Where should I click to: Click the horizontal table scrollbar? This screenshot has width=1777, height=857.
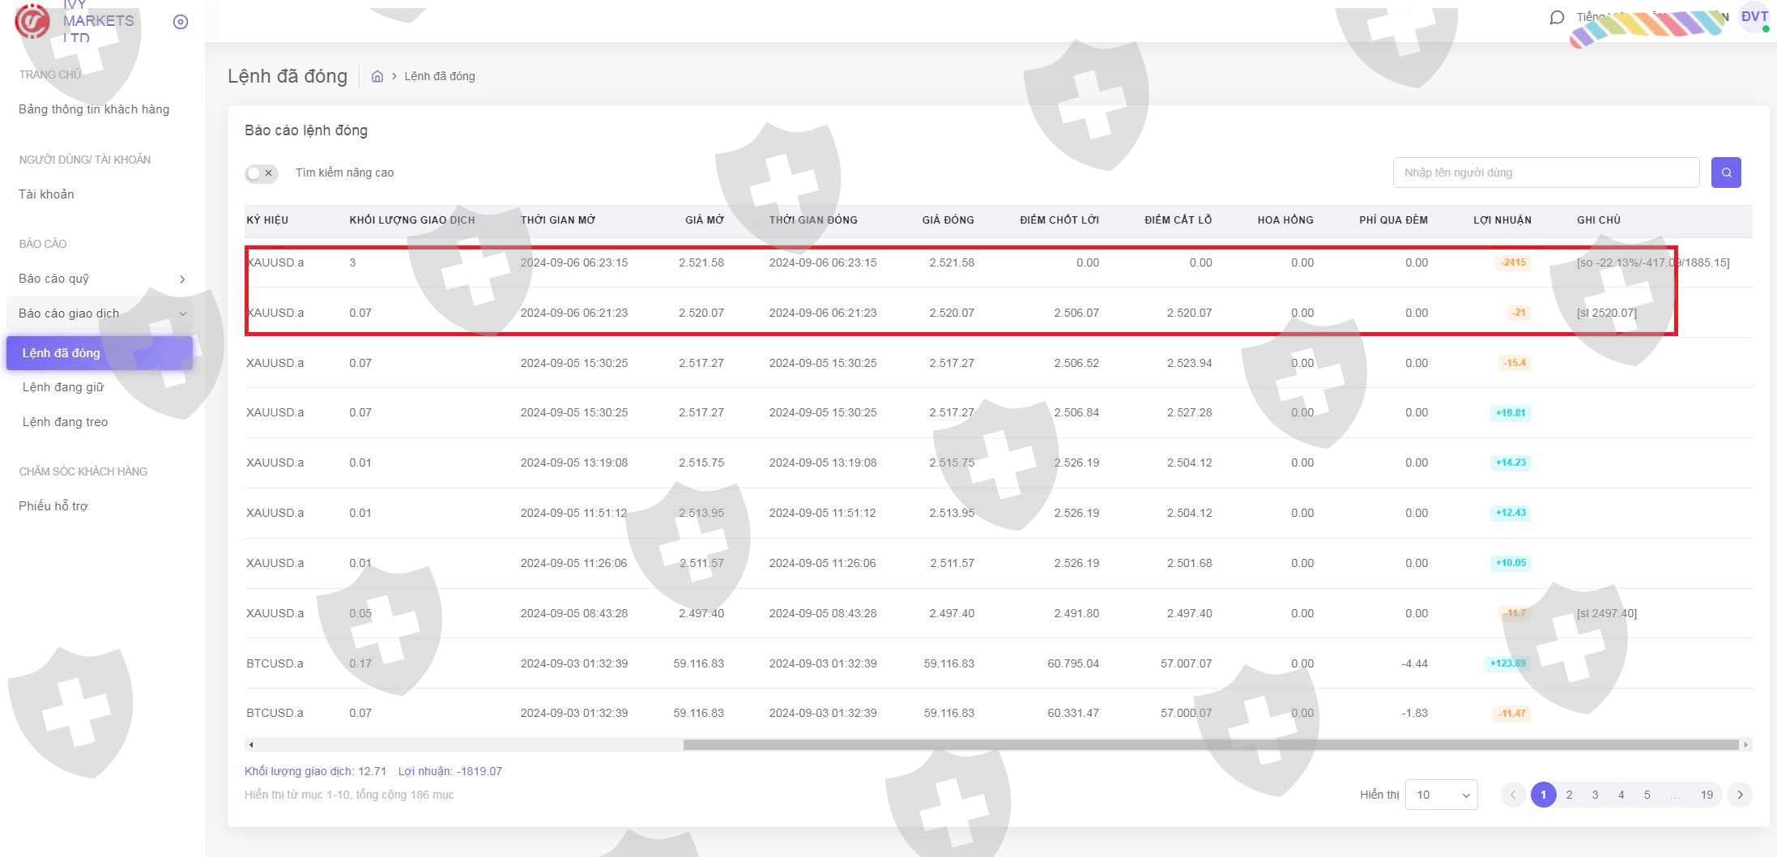click(x=1210, y=744)
